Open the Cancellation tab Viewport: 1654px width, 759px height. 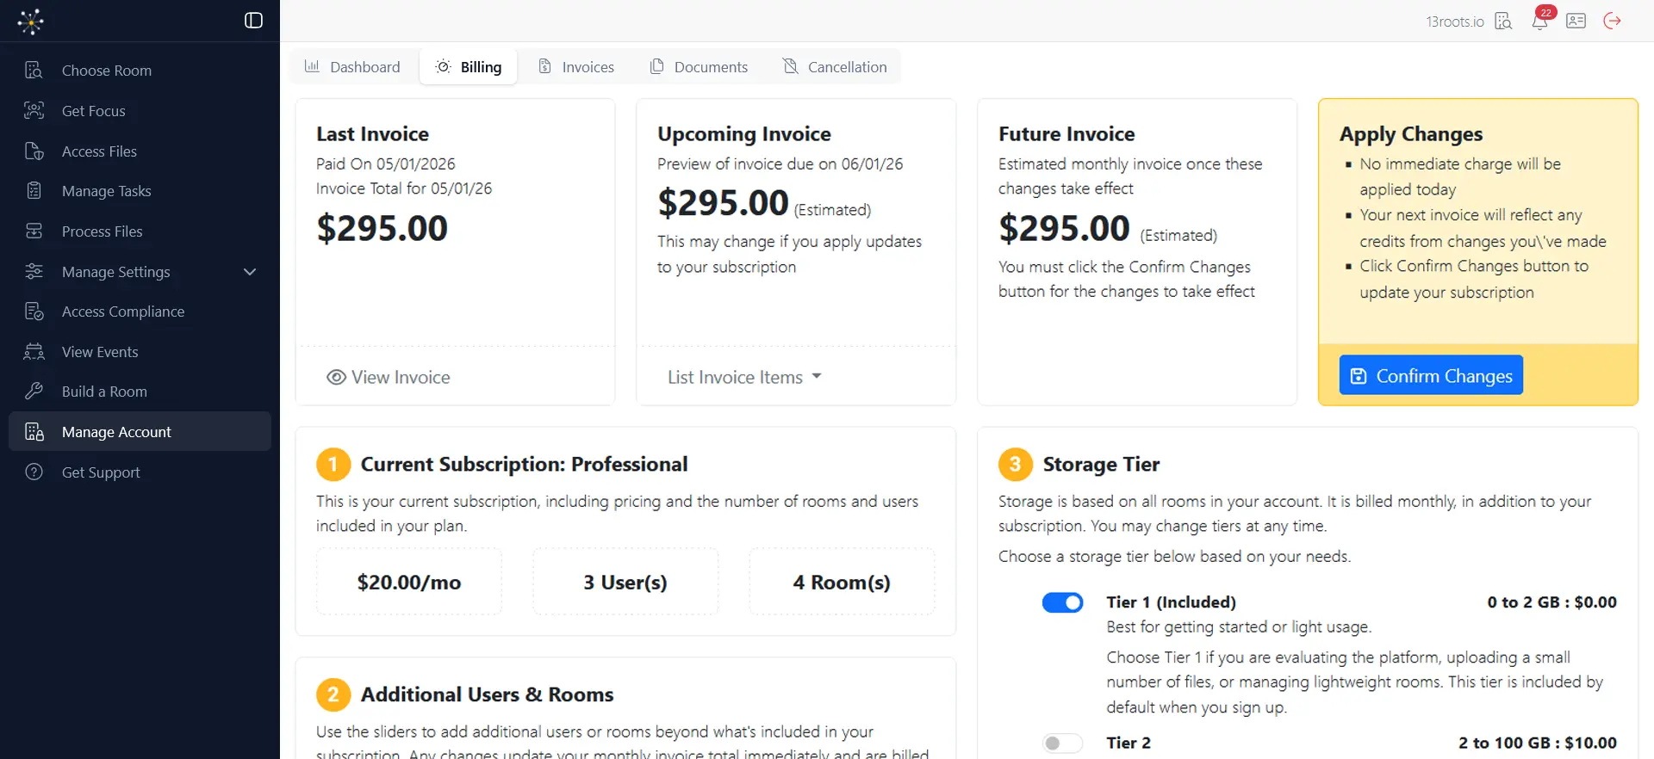(835, 66)
